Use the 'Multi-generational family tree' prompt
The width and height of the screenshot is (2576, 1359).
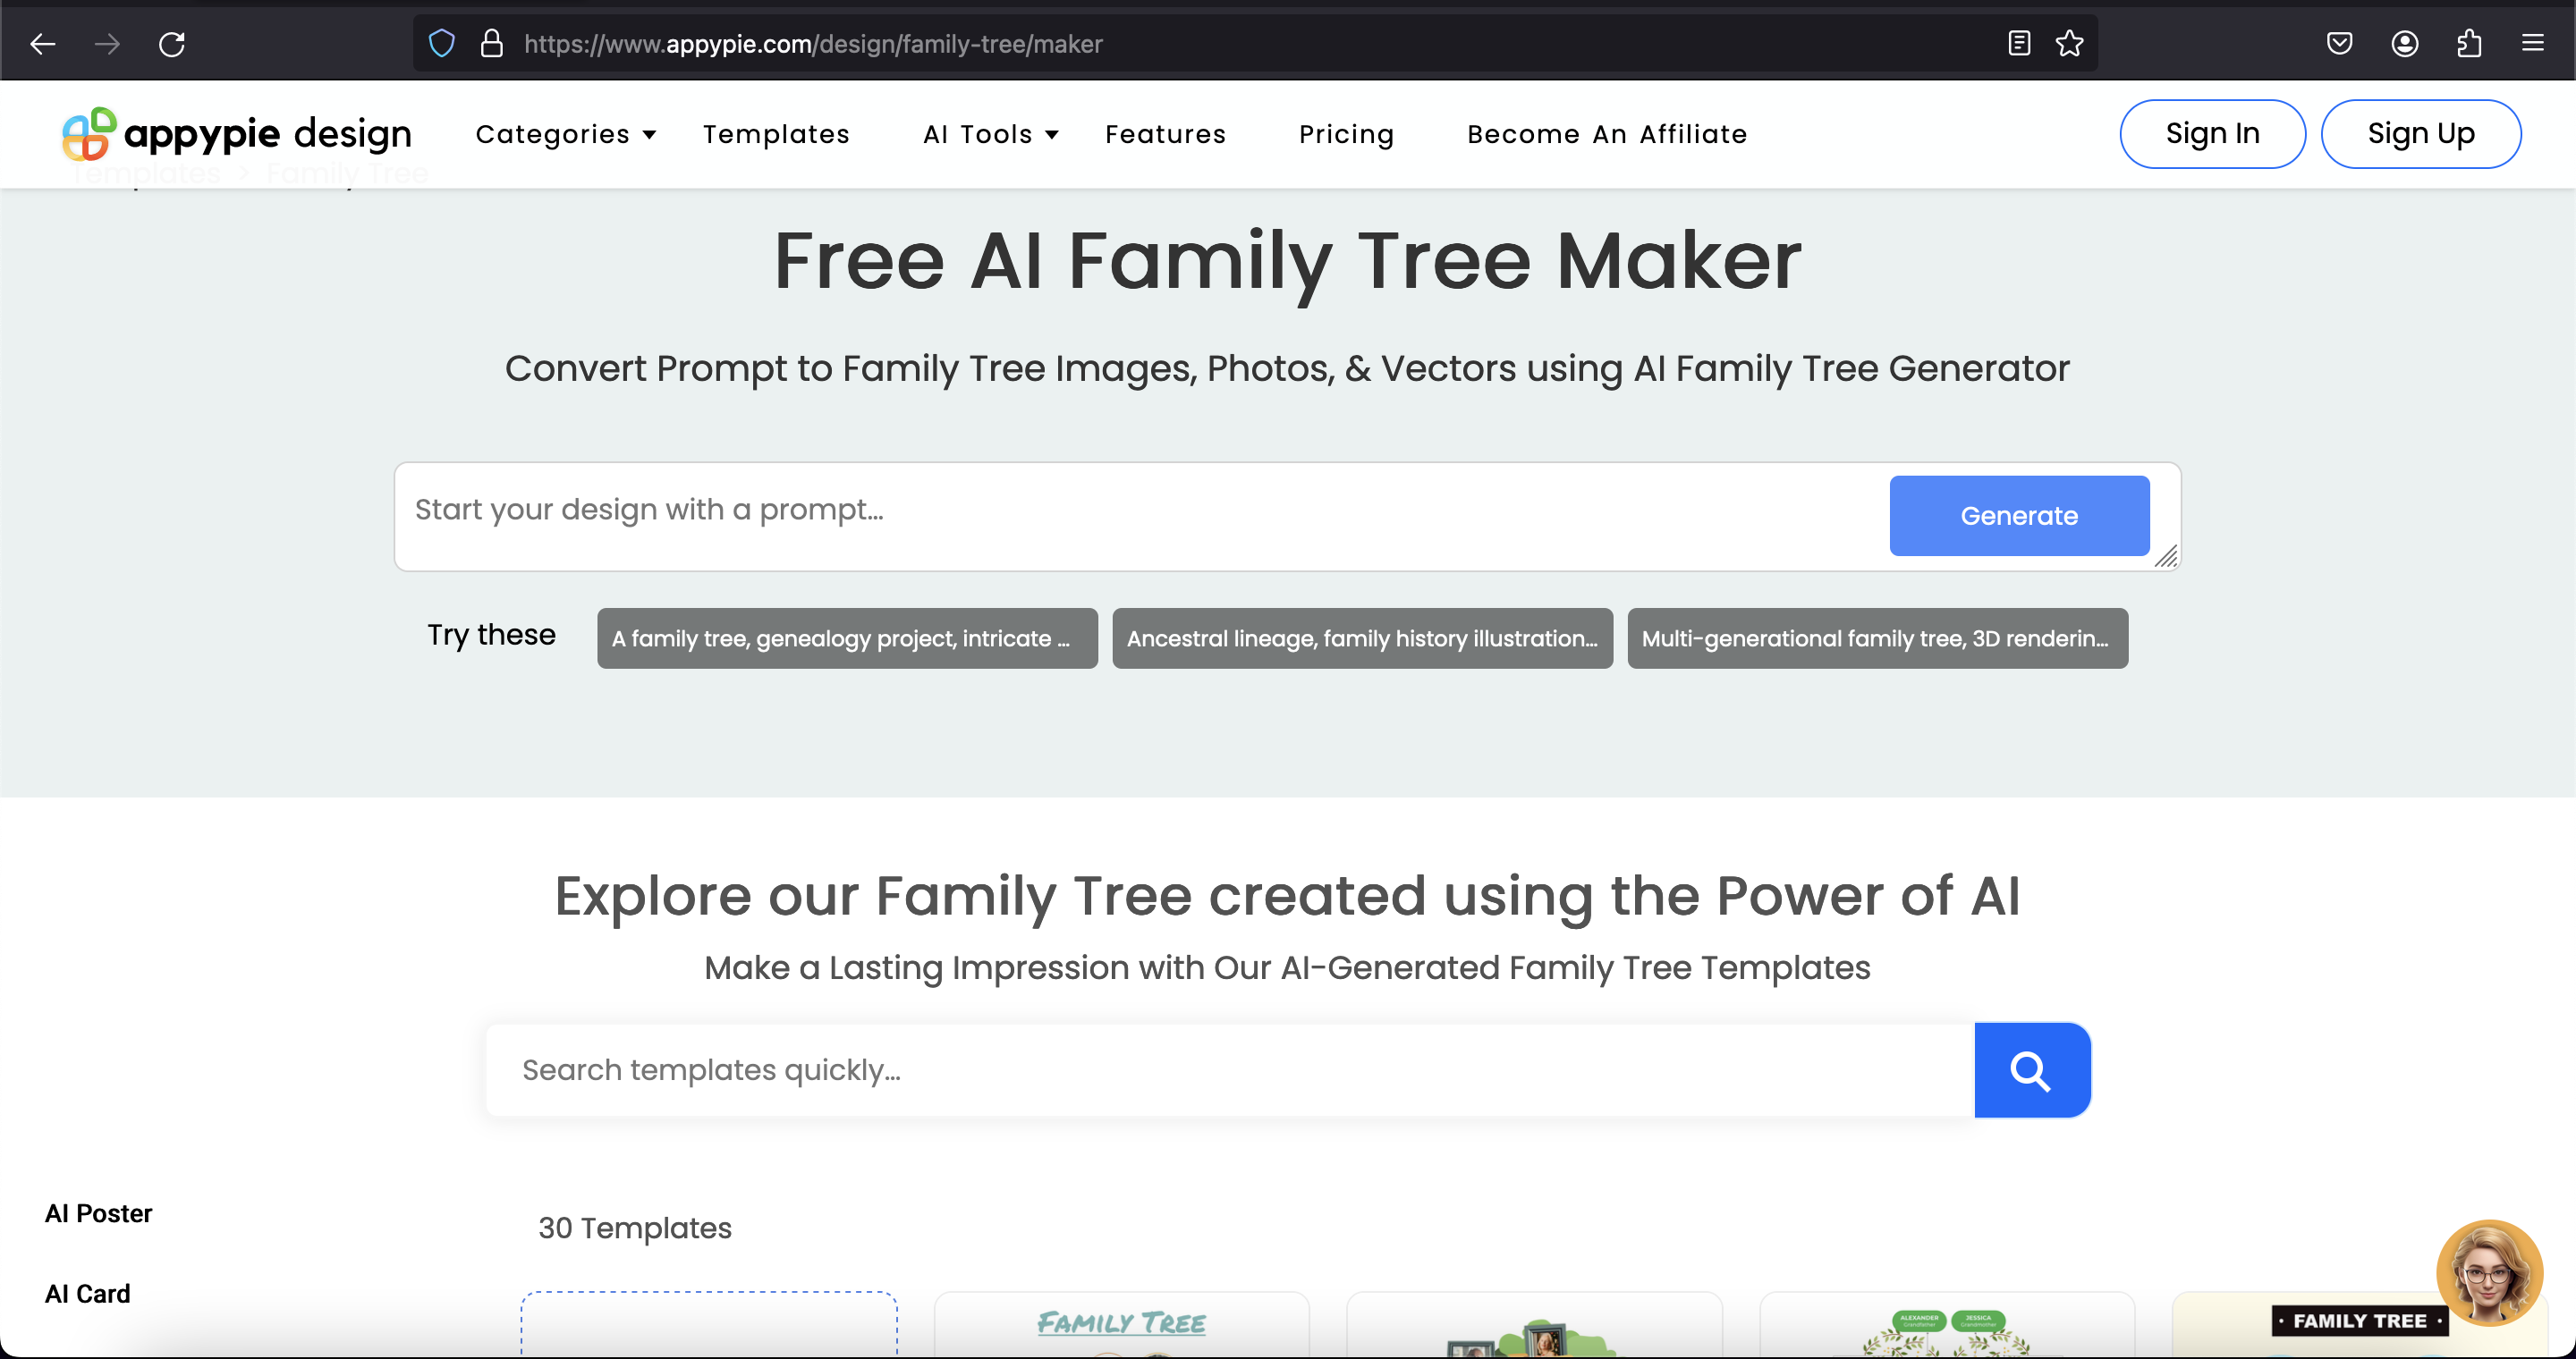(1877, 638)
